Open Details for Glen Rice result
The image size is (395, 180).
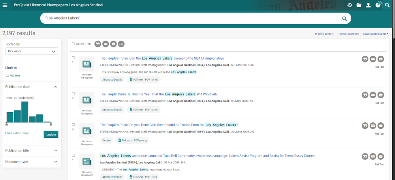(x=107, y=141)
